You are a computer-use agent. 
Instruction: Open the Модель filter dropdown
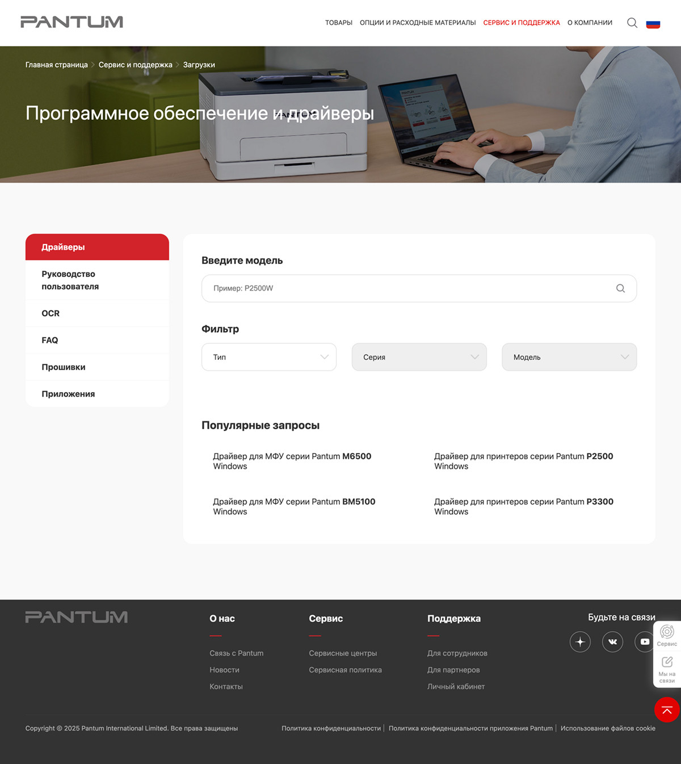pyautogui.click(x=569, y=357)
